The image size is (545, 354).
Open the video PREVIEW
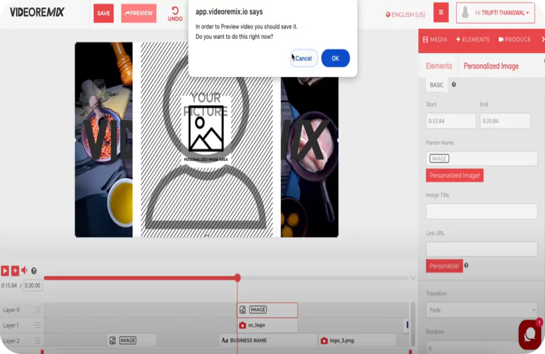coord(138,13)
